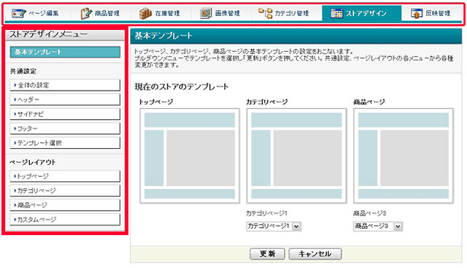Click the ページ編集 tab icon
Image resolution: width=467 pixels, height=268 pixels.
(18, 13)
